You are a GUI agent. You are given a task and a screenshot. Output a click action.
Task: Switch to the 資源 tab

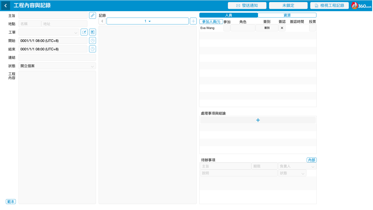pos(287,15)
